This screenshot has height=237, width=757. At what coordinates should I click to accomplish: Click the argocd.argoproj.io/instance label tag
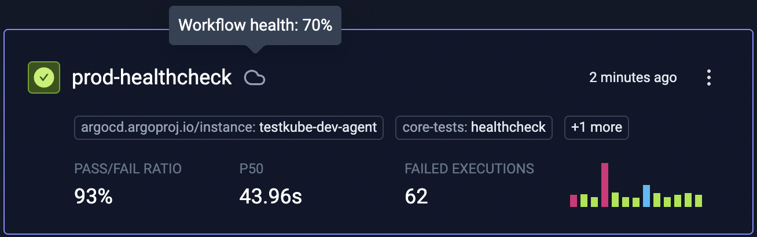pyautogui.click(x=229, y=128)
